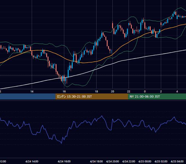
Task: Click the hour label 14 on time axis
Action: tap(32, 92)
